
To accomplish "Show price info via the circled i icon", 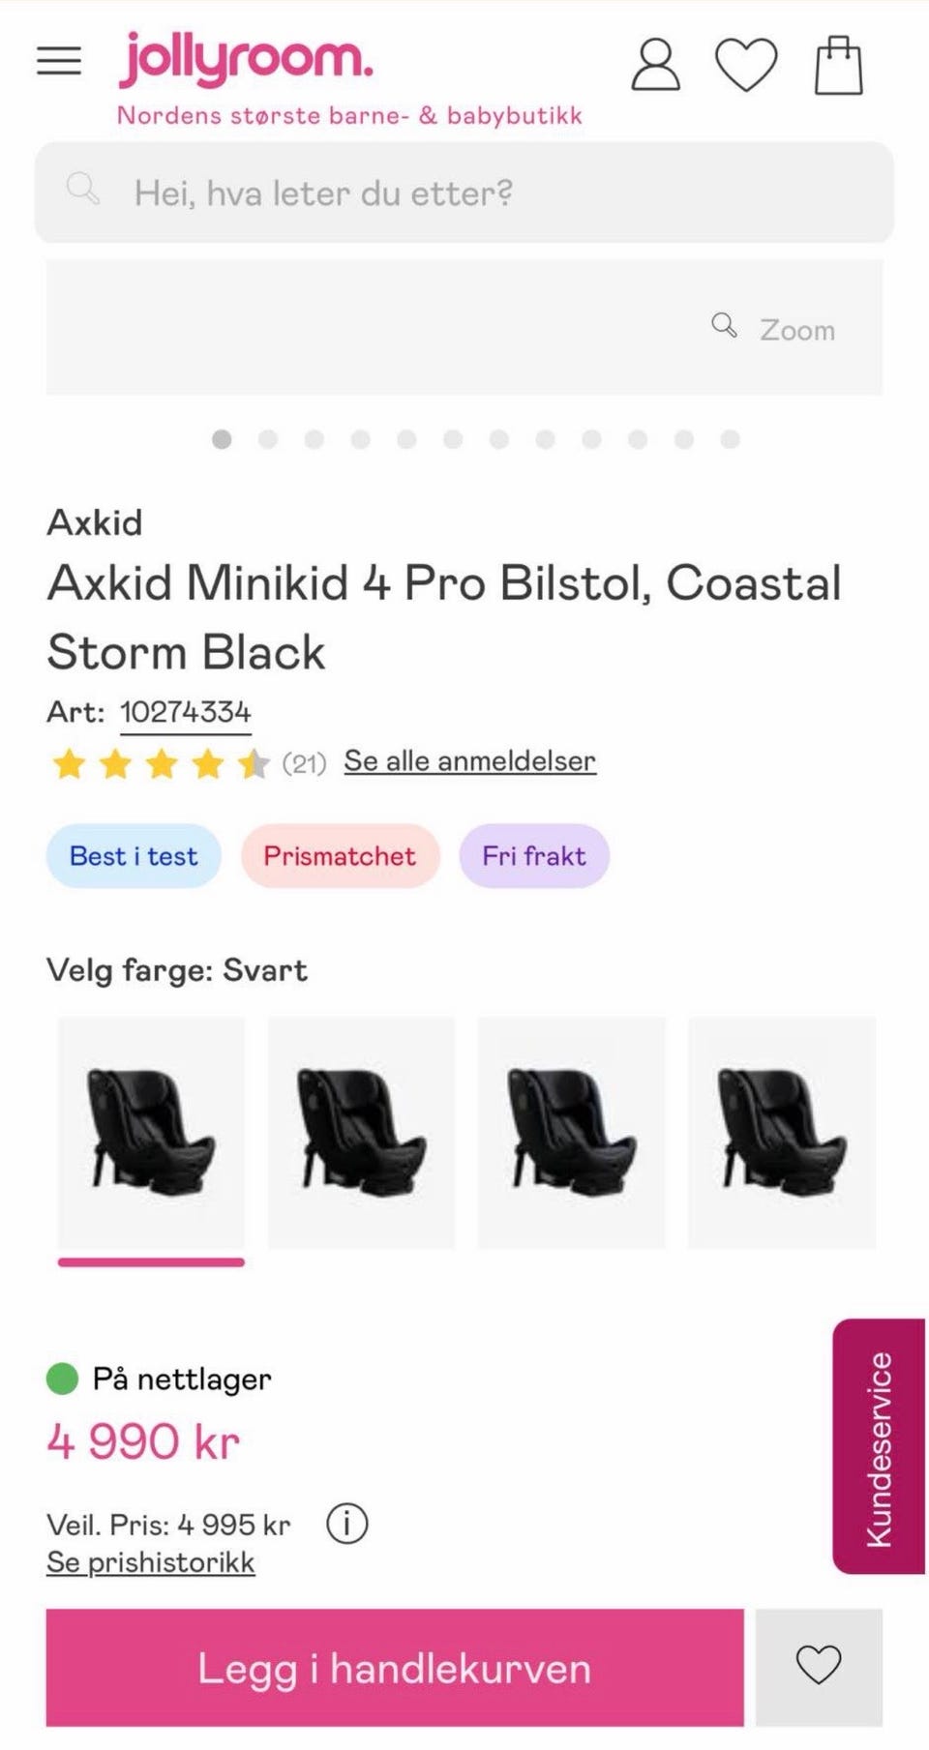I will coord(346,1525).
